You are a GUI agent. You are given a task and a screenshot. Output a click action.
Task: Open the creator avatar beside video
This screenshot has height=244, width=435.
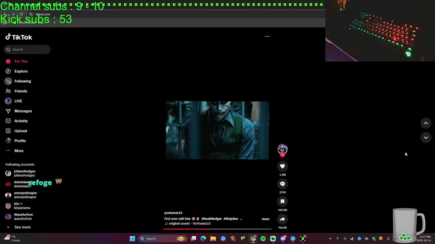click(282, 148)
